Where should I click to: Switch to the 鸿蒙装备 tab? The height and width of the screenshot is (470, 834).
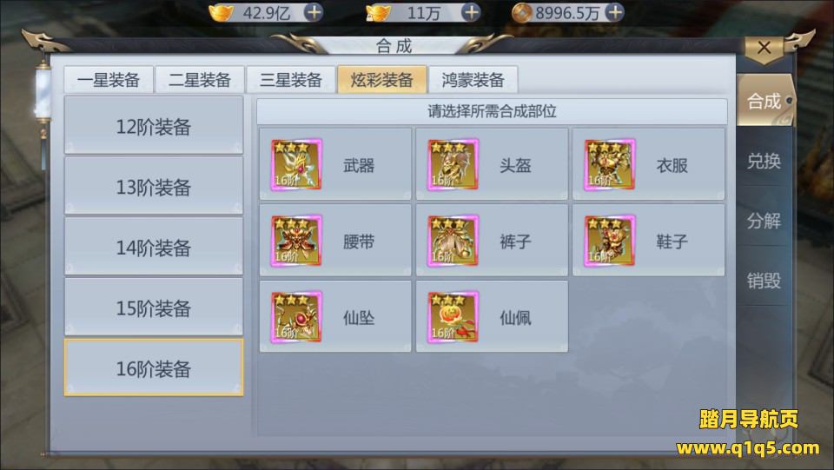coord(473,80)
